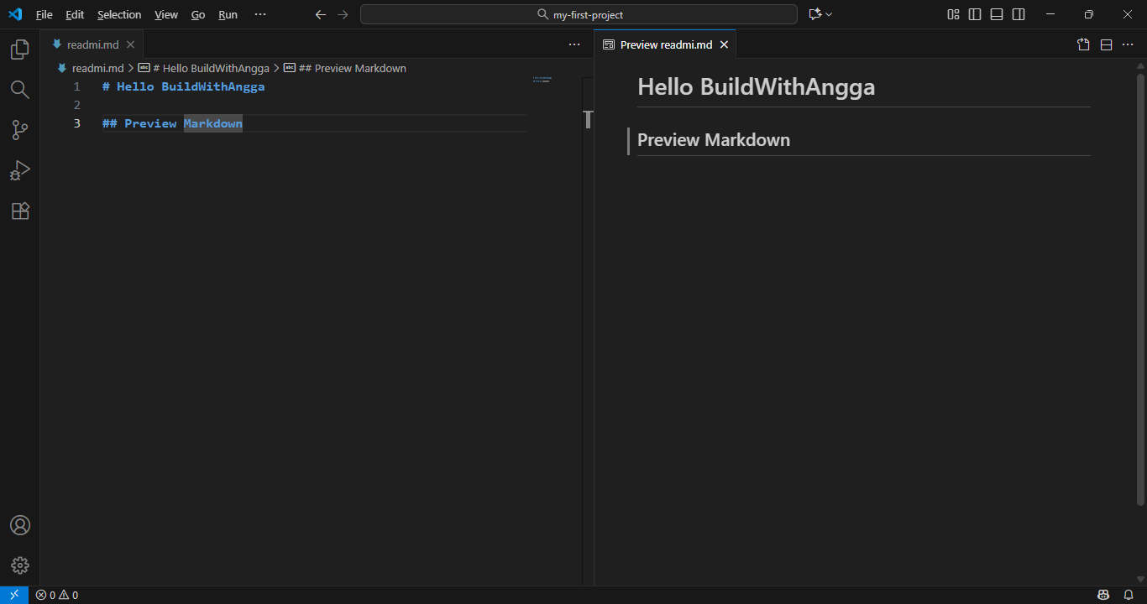Click the my-first-project search bar
Screen dimensions: 1147x604
click(x=578, y=13)
